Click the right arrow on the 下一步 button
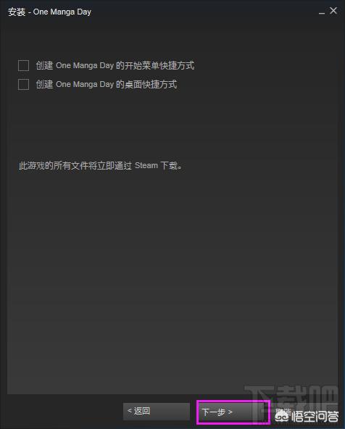345x429 pixels. 230,412
